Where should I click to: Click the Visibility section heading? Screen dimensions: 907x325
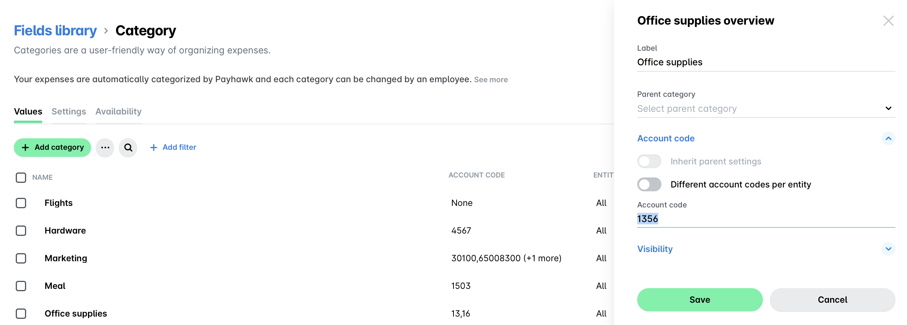tap(655, 249)
